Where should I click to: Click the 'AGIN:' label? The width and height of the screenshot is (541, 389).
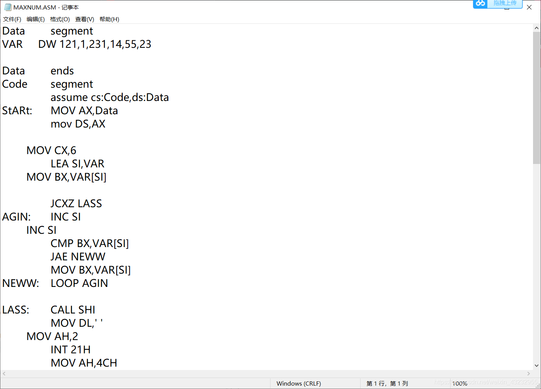click(16, 217)
